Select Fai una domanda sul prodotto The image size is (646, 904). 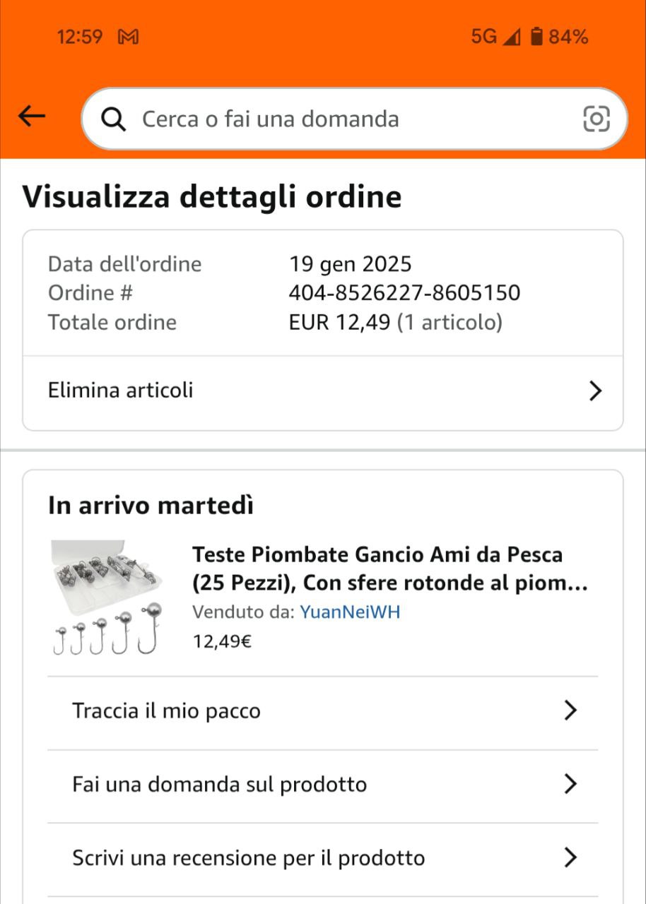point(219,785)
